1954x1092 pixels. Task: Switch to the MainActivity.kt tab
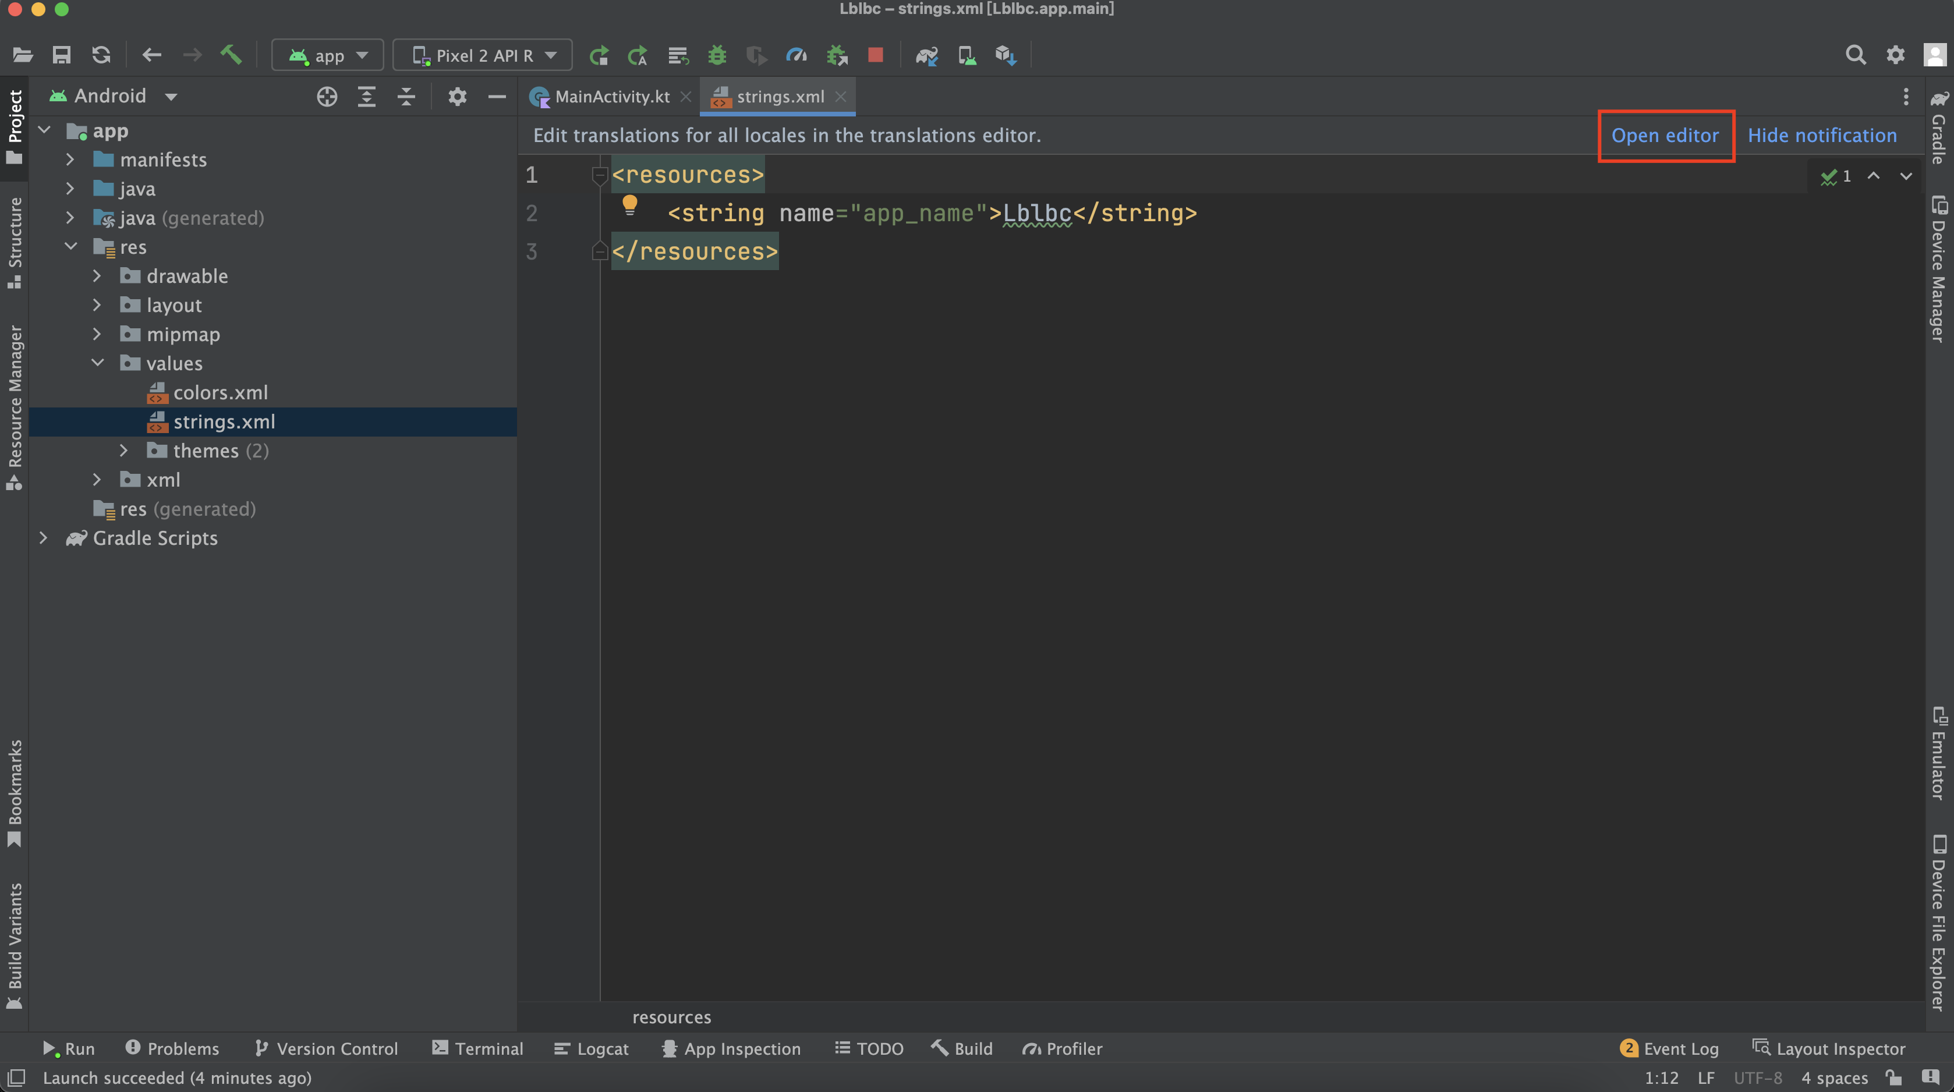tap(611, 97)
